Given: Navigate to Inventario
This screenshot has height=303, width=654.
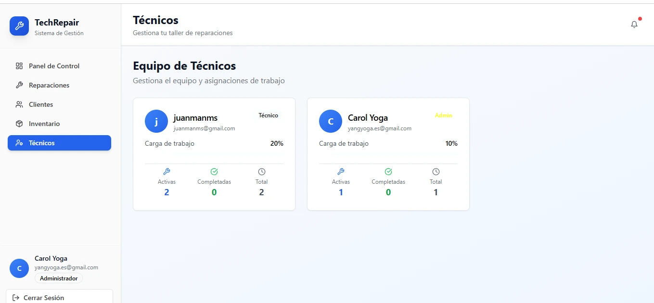Looking at the screenshot, I should tap(59, 124).
